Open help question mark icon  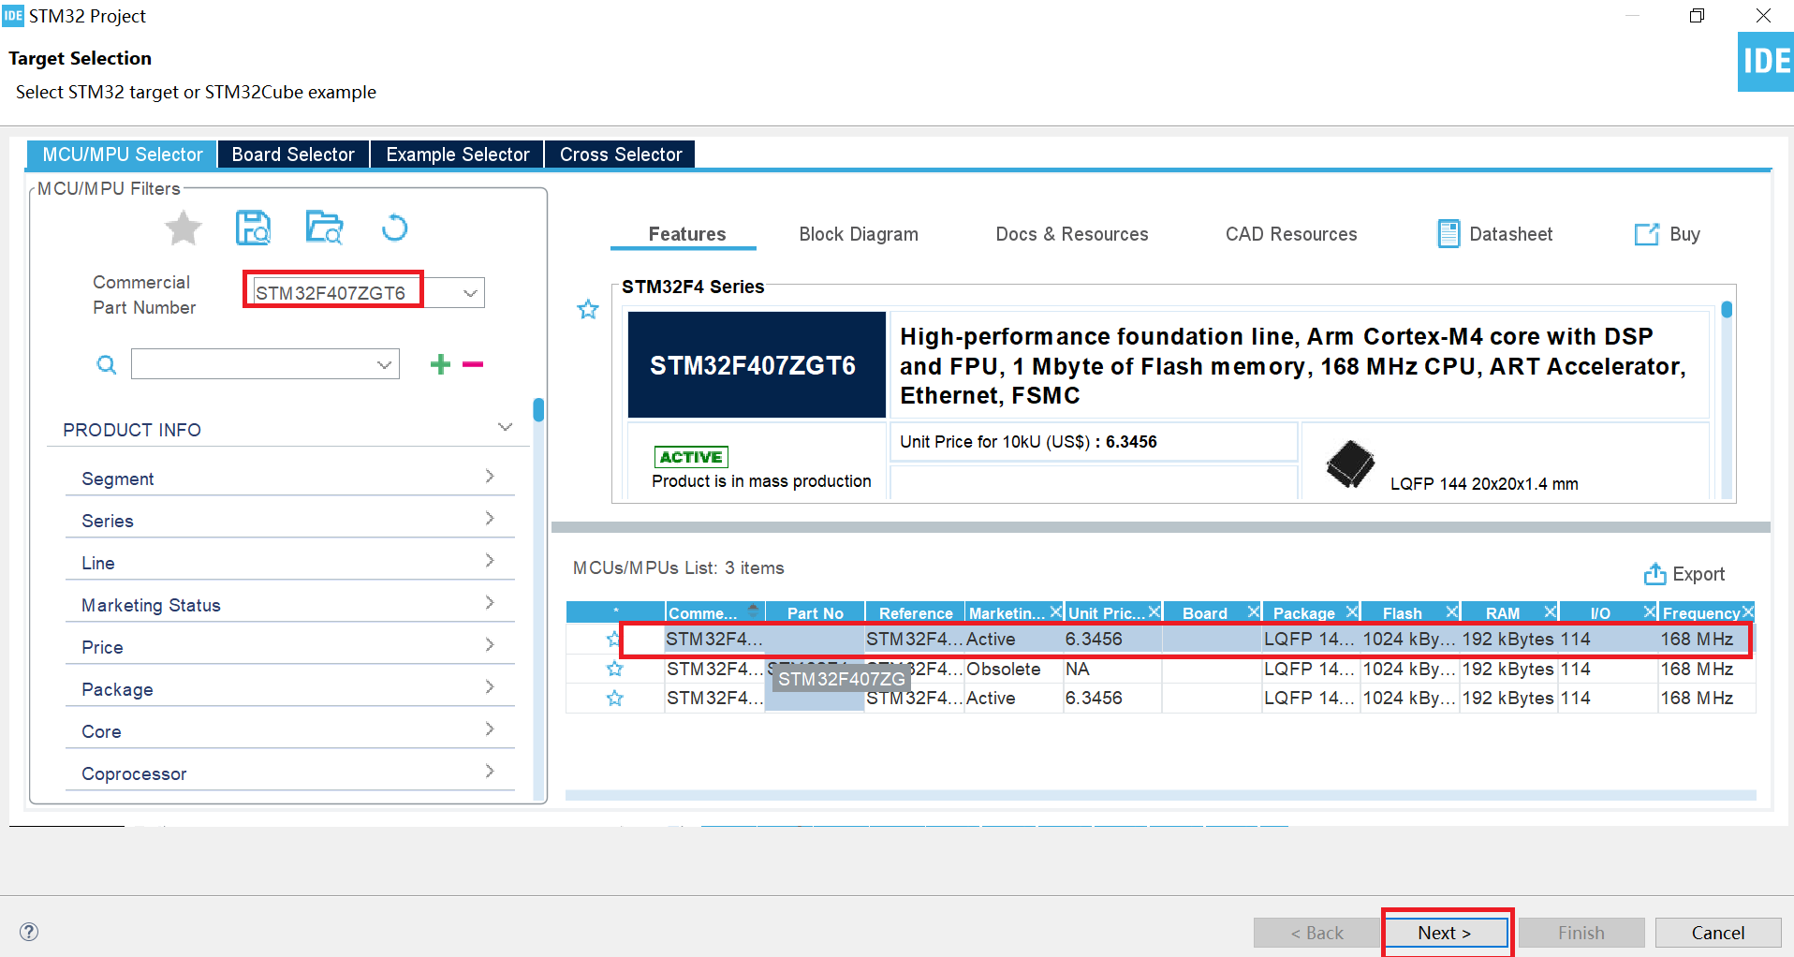click(29, 932)
